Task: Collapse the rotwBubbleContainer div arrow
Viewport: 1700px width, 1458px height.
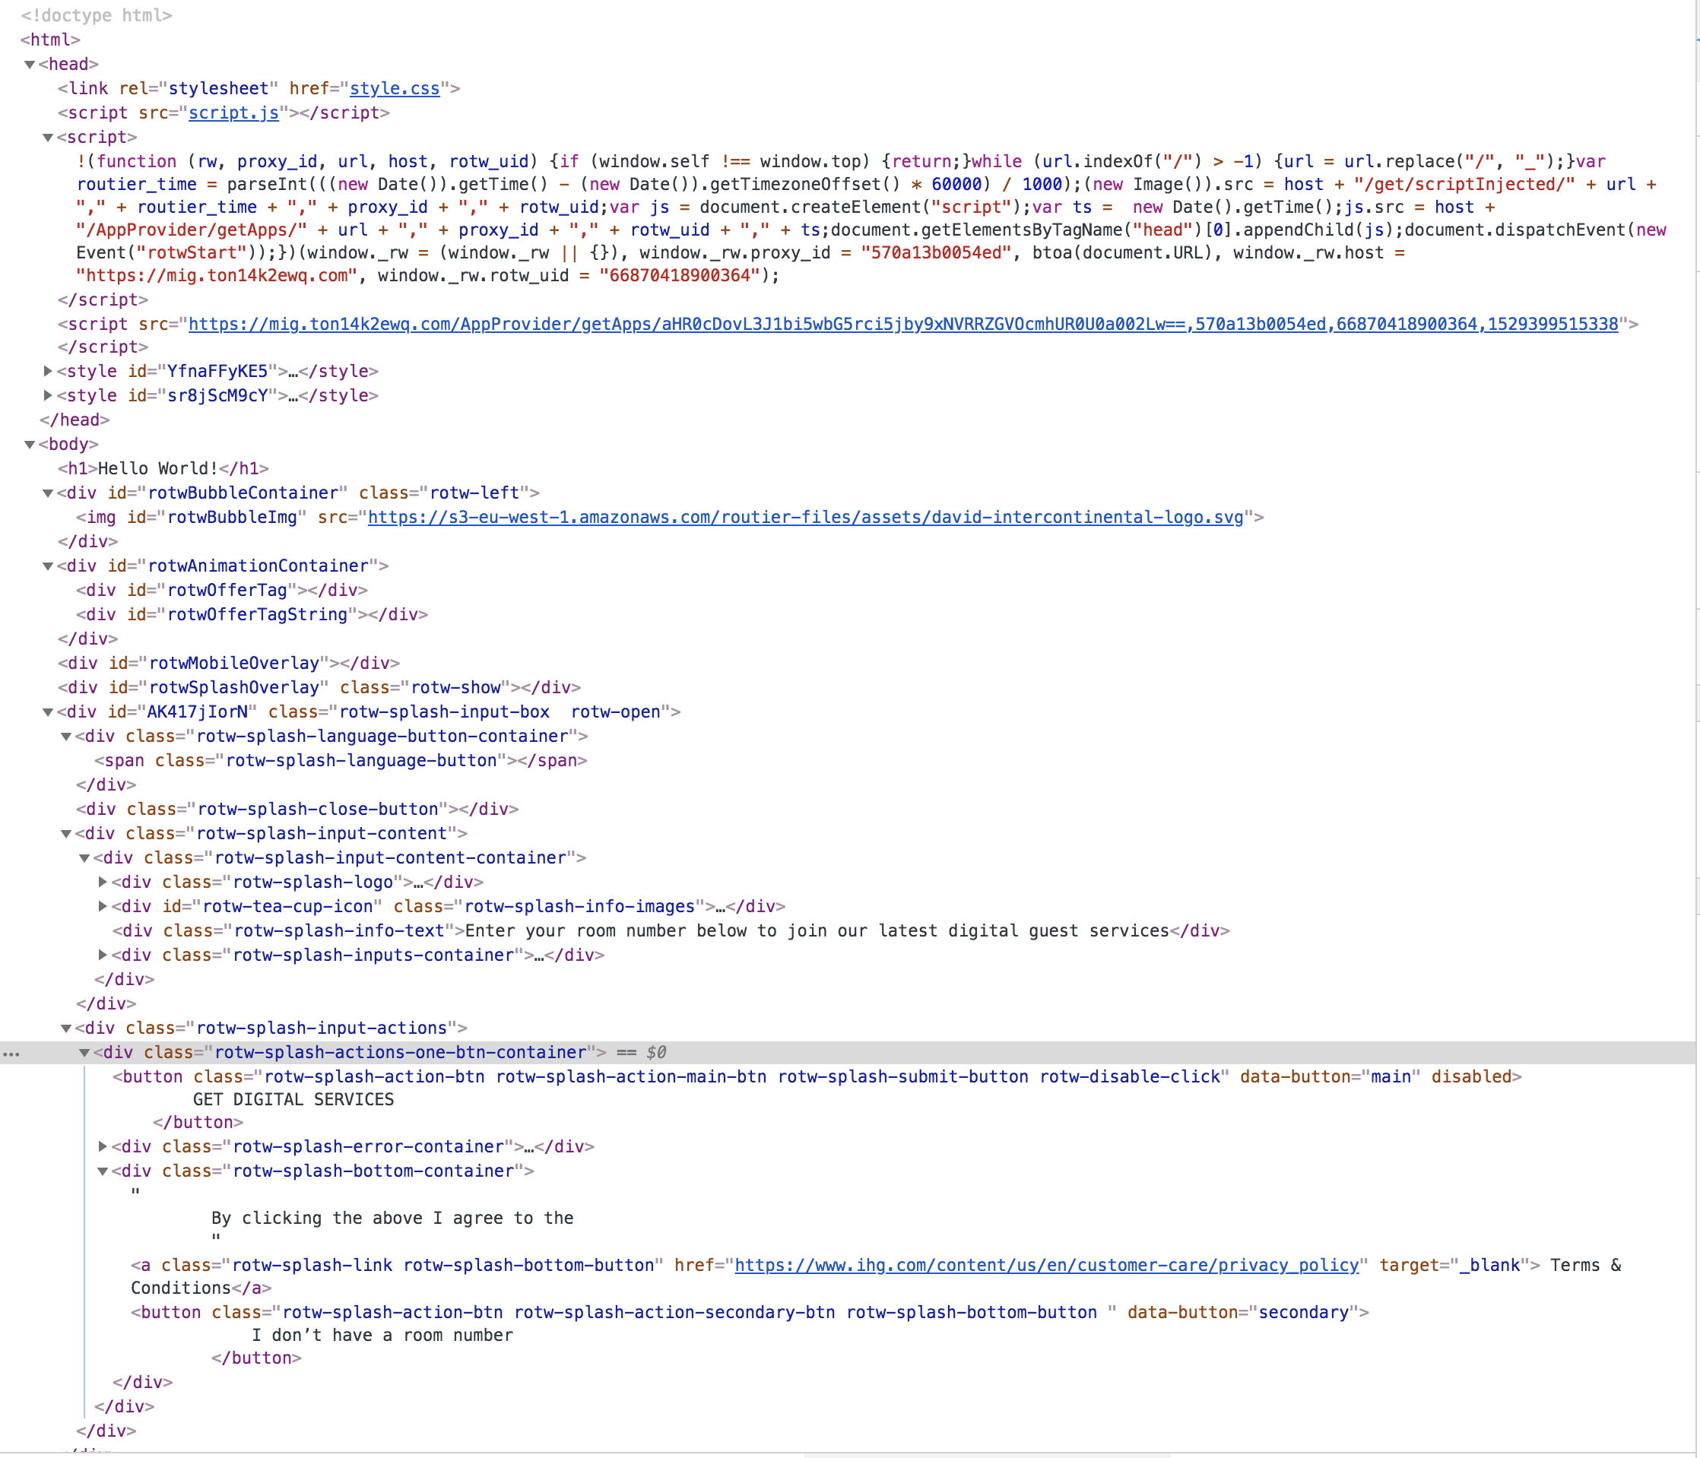Action: point(49,493)
